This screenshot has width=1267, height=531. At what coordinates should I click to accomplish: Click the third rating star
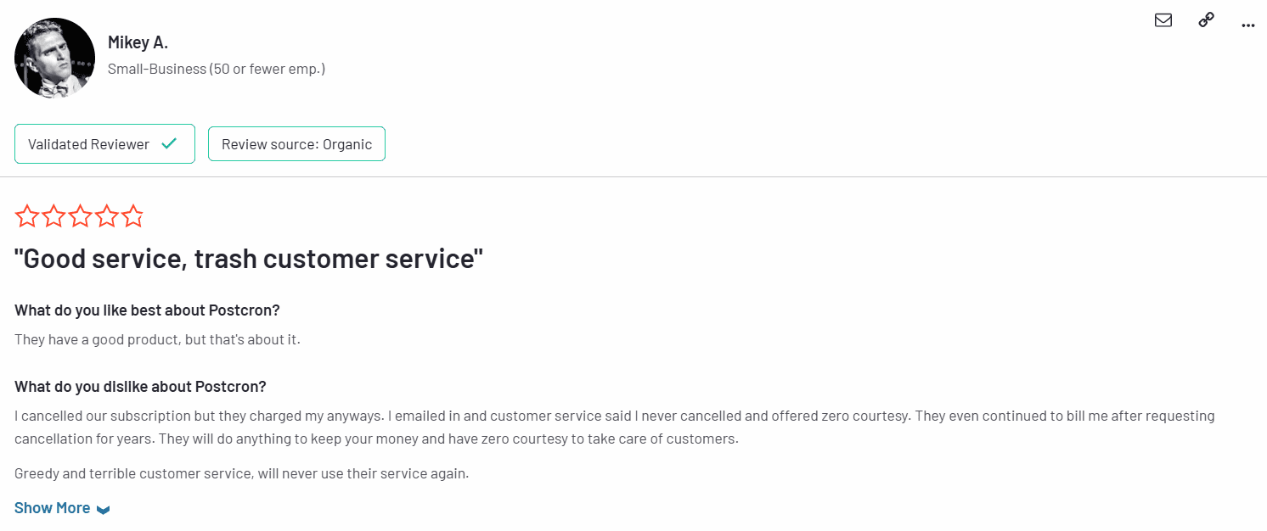point(80,217)
